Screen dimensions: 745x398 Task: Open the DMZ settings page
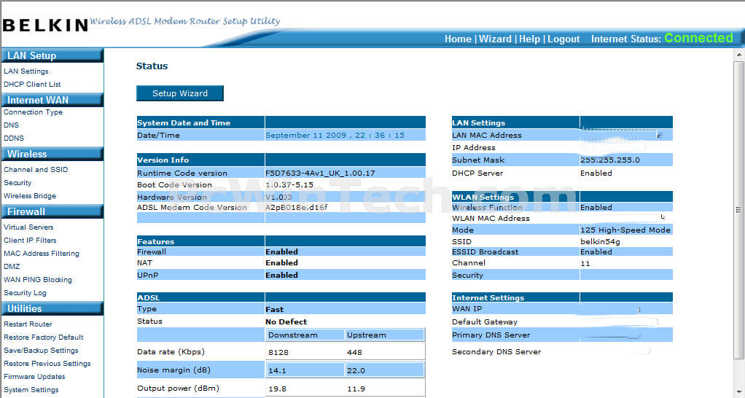coord(12,267)
